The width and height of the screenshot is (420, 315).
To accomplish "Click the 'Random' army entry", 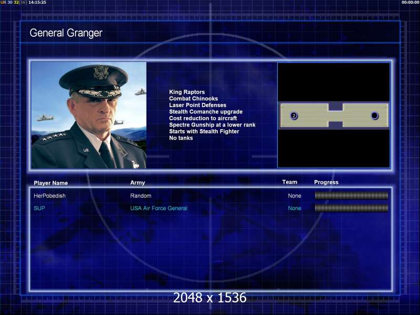I will coord(141,196).
